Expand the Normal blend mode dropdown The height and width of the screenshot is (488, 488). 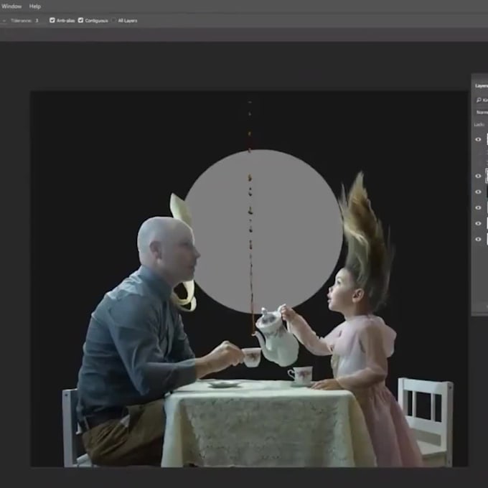(482, 112)
